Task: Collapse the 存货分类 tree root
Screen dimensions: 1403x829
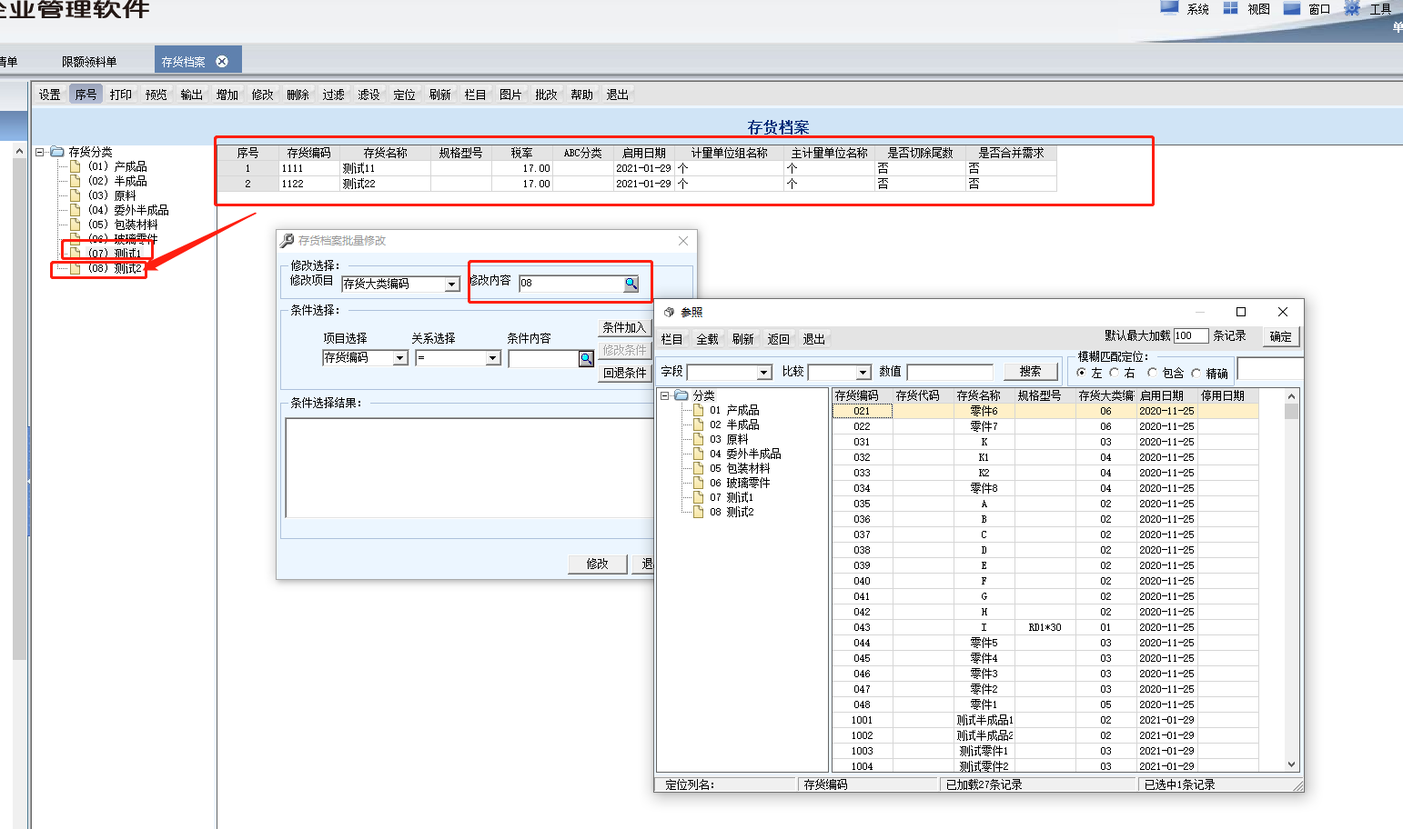Action: (40, 152)
